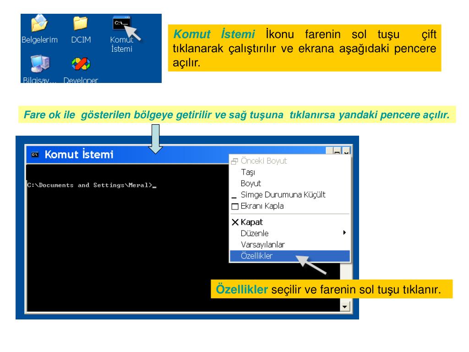This screenshot has width=469, height=352.
Task: Open the Bilgisayarım desktop icon
Action: (40, 64)
